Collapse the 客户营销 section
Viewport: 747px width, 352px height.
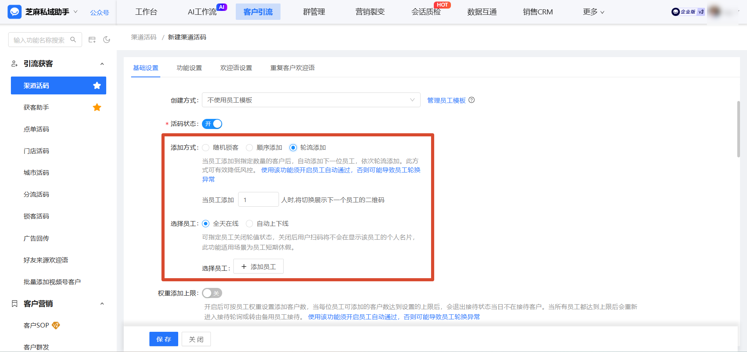(102, 303)
